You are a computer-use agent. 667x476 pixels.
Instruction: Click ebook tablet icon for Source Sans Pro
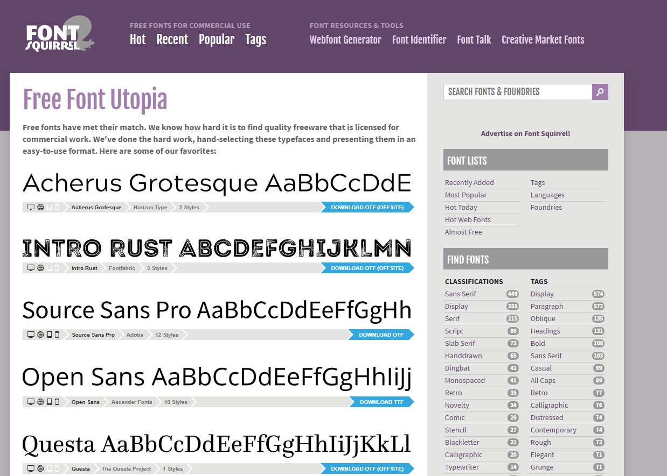point(50,335)
